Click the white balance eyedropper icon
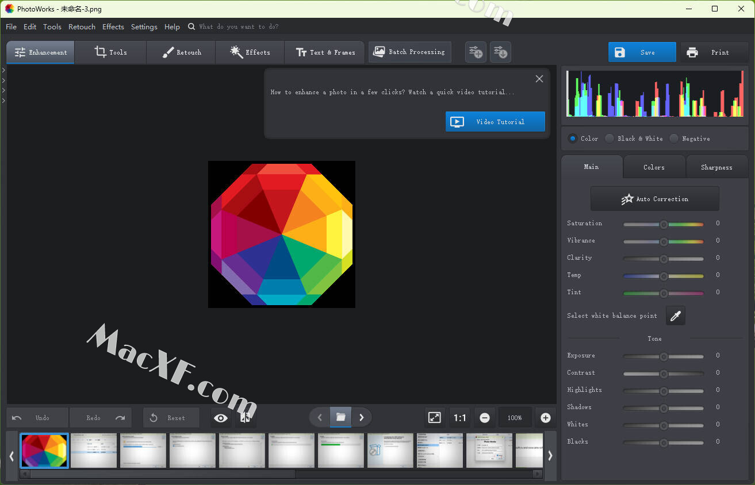Viewport: 755px width, 485px height. tap(676, 315)
